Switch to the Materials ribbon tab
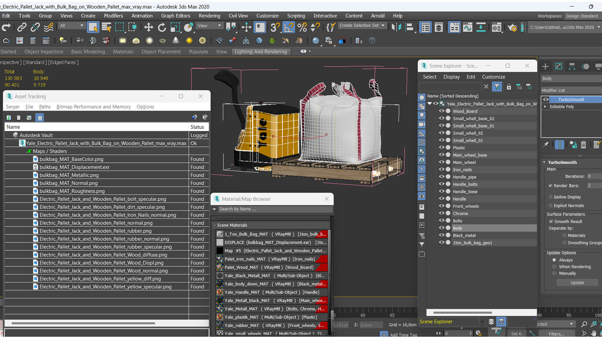 [x=123, y=52]
